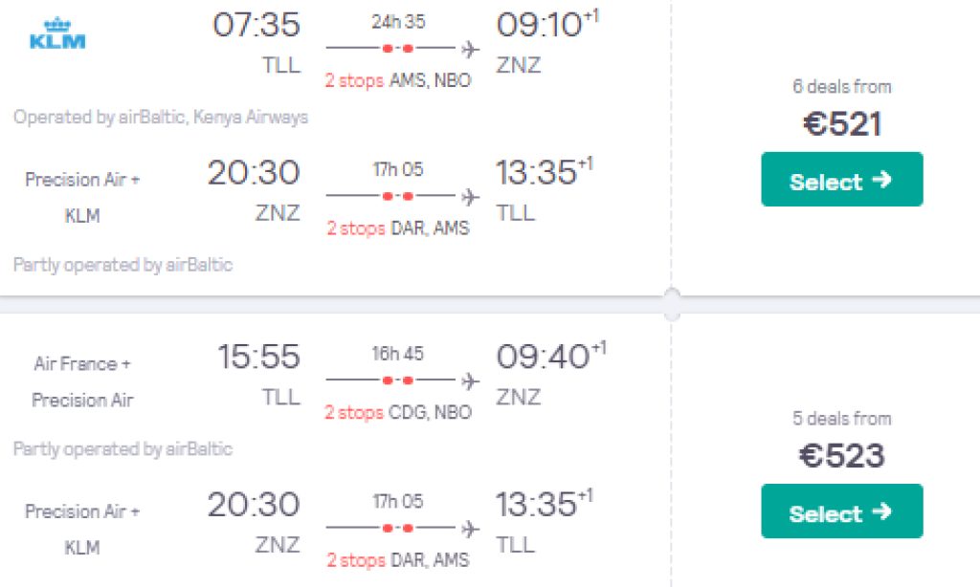Click the red stop dots under 16h 45
The image size is (980, 587).
[397, 380]
